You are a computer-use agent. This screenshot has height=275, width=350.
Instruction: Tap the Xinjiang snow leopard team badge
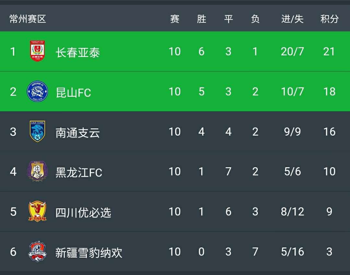point(38,251)
